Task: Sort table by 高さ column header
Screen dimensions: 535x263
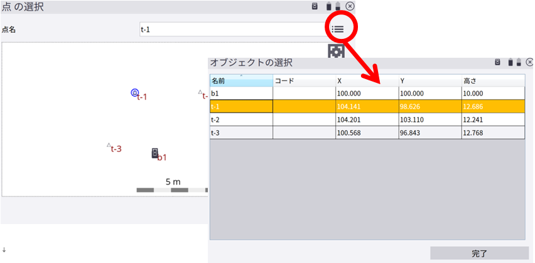Action: [x=493, y=81]
